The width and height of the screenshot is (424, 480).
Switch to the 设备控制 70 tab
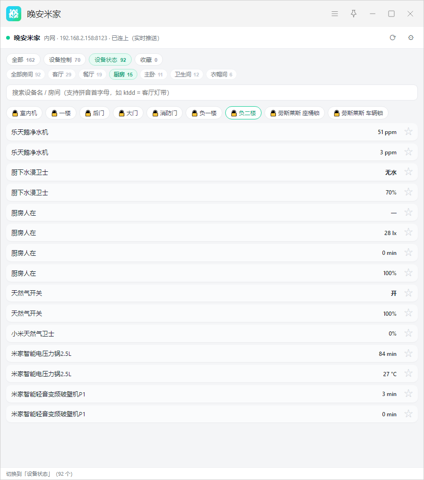[65, 59]
